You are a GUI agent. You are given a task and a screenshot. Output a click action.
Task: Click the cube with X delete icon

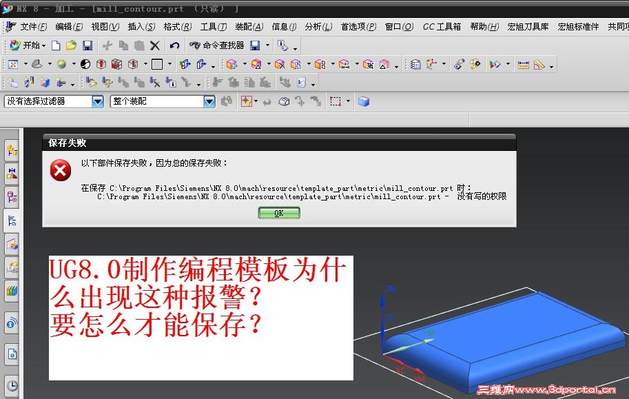pyautogui.click(x=280, y=64)
